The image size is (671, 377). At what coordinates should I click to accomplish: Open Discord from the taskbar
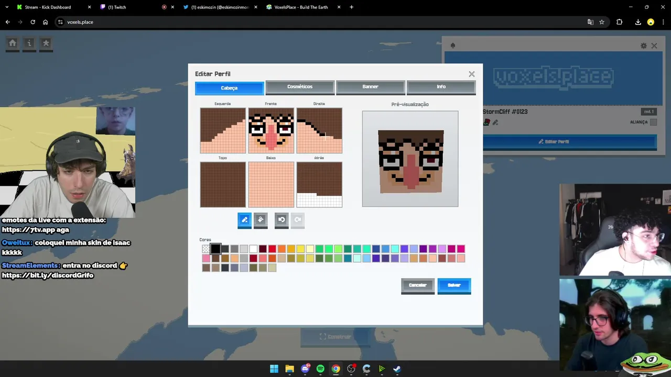pyautogui.click(x=305, y=369)
